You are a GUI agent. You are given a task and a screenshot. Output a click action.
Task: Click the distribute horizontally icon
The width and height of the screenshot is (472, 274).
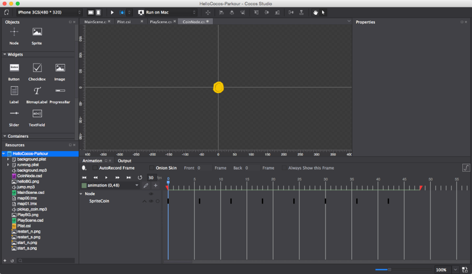tap(291, 12)
